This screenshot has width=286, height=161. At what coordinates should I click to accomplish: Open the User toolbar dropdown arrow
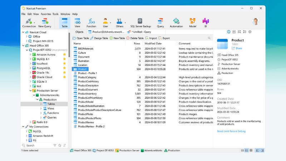[110, 23]
